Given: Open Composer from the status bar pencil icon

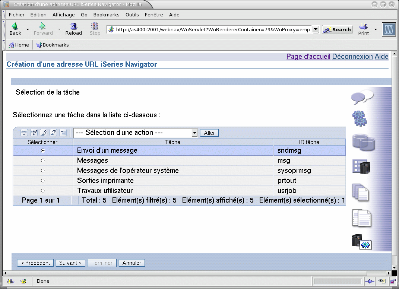Looking at the screenshot, I should [24, 281].
